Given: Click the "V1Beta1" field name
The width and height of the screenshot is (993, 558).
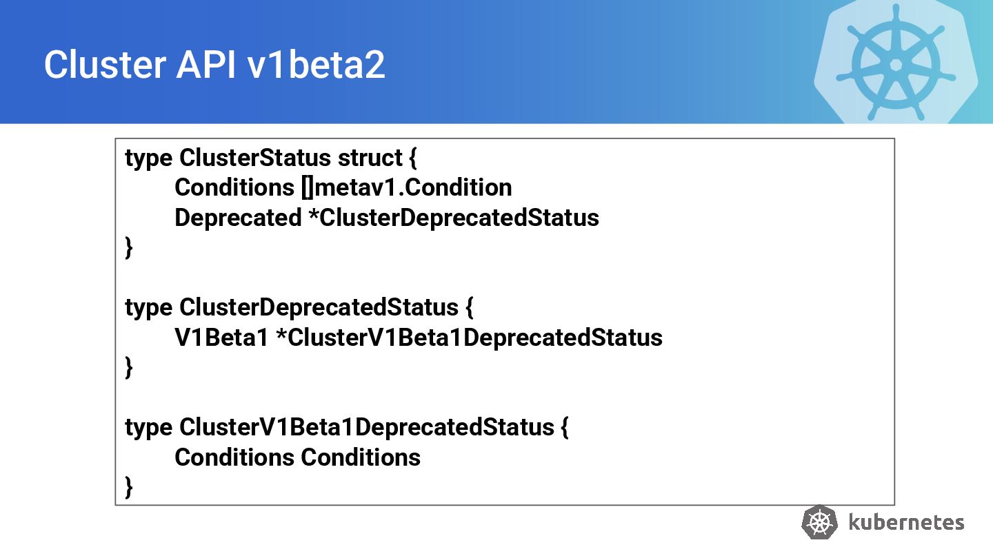Looking at the screenshot, I should coord(221,338).
